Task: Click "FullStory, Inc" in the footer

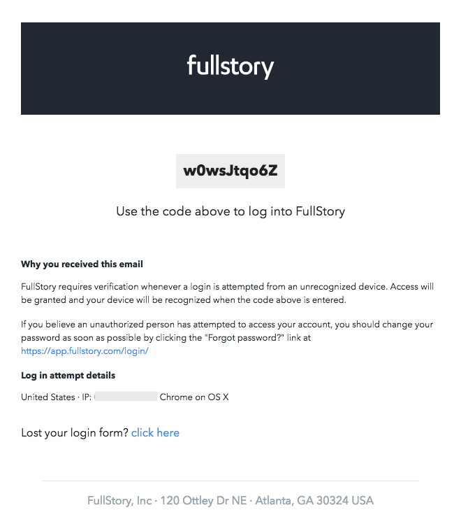Action: (x=119, y=501)
